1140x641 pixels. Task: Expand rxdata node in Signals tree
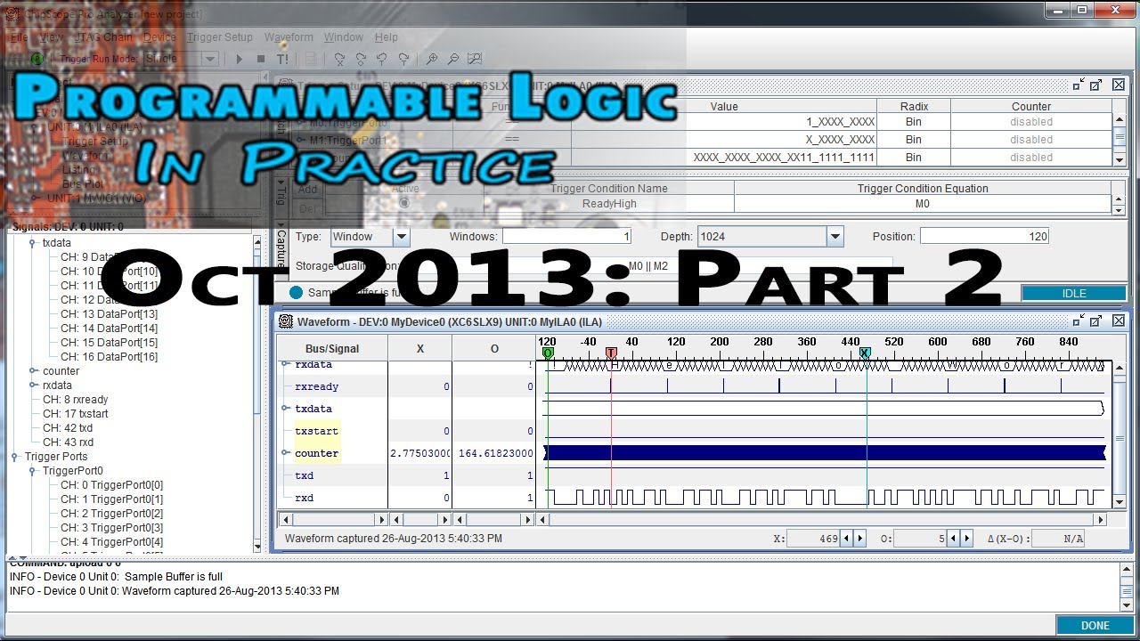pos(33,385)
